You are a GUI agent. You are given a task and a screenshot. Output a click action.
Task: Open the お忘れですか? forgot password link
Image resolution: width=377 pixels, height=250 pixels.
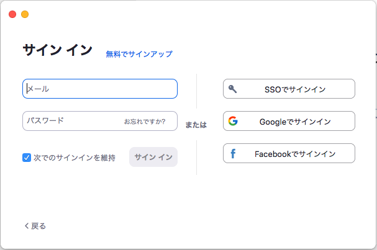145,122
